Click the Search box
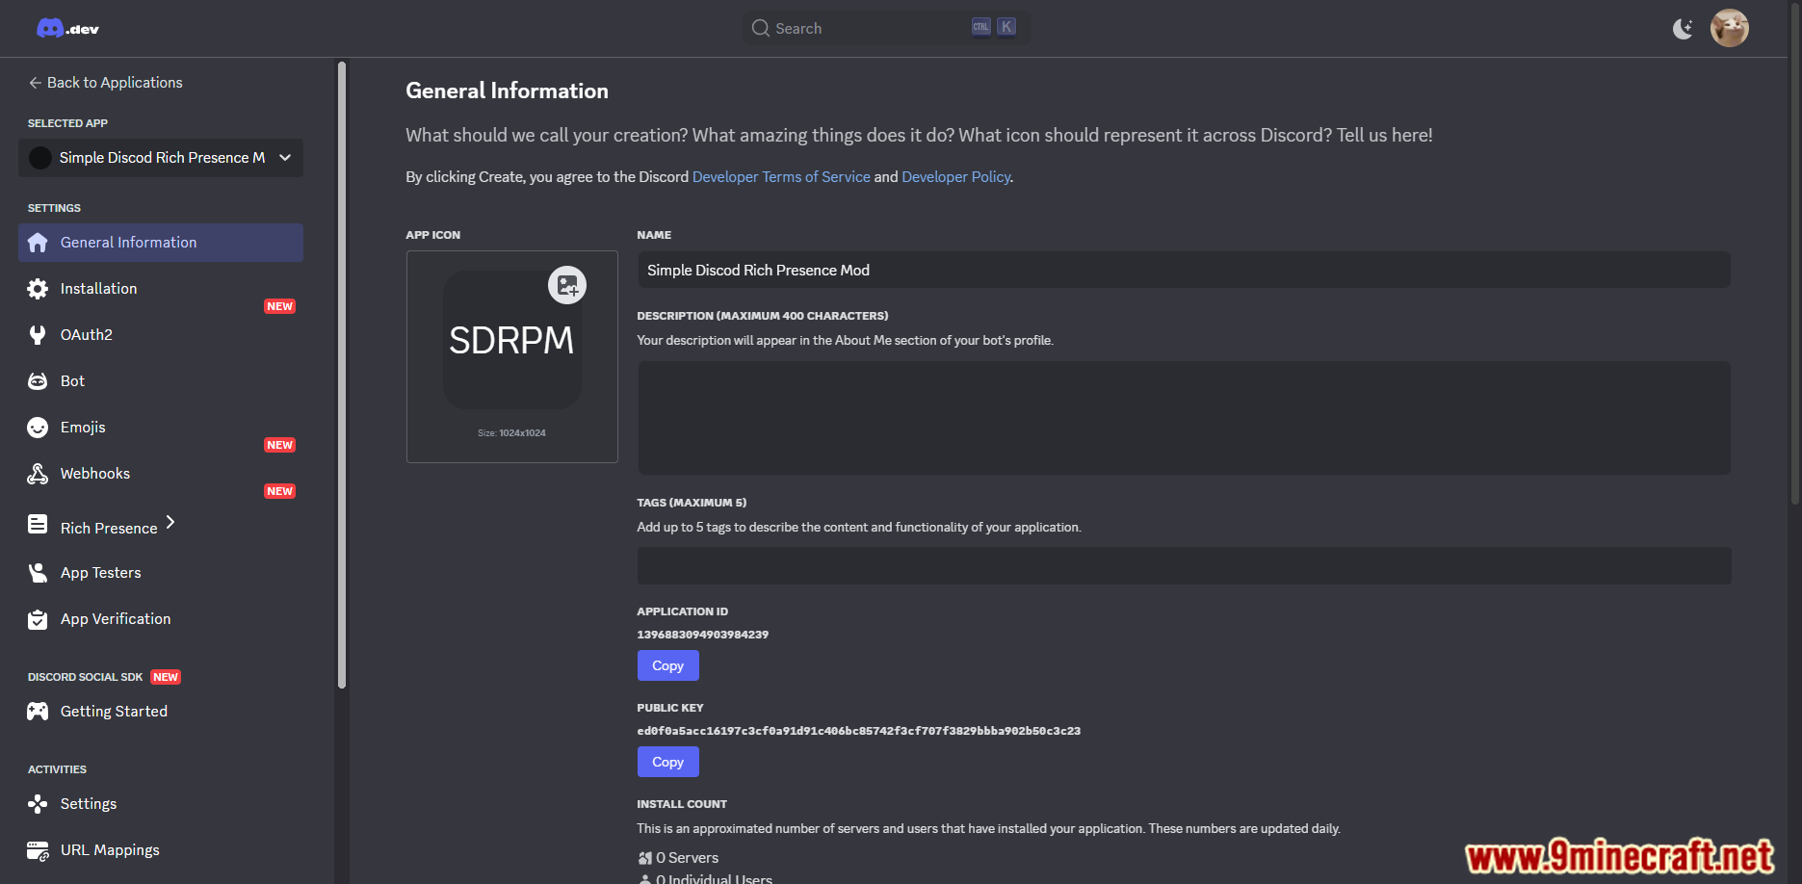This screenshot has width=1802, height=884. 885,28
